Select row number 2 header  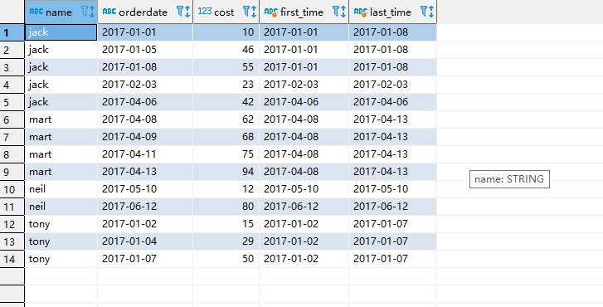click(x=12, y=50)
